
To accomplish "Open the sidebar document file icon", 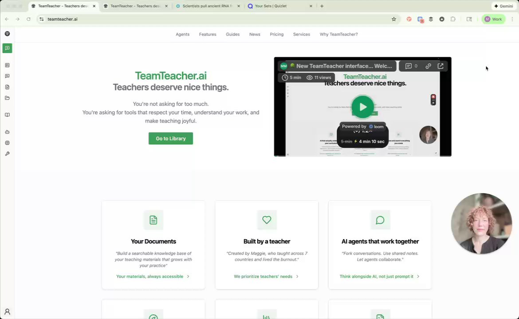I will click(7, 87).
